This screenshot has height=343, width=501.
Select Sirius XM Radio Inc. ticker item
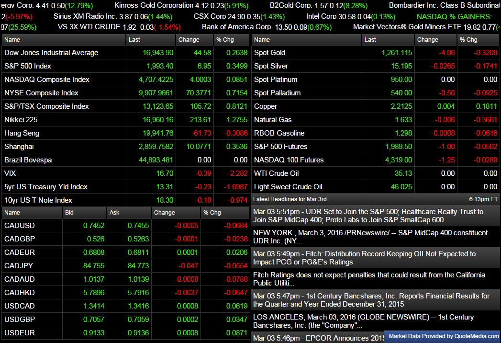[85, 16]
